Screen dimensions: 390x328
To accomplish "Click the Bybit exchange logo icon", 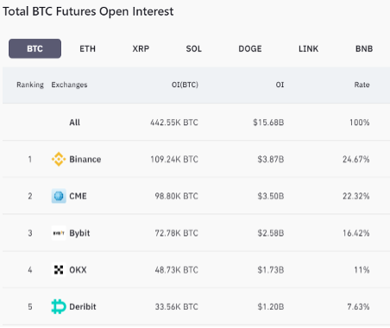I will point(59,233).
